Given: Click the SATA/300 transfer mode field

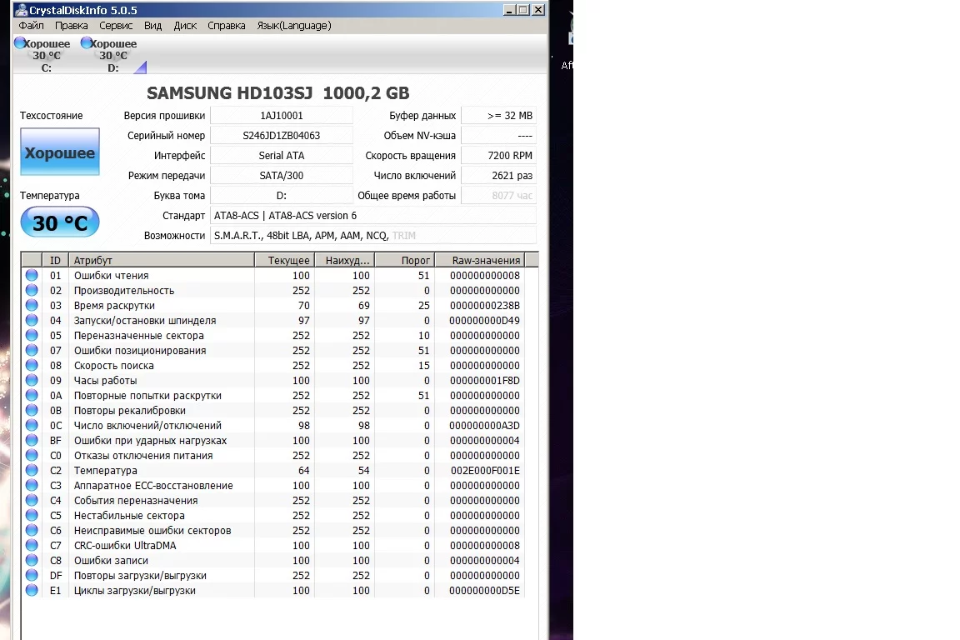Looking at the screenshot, I should pyautogui.click(x=282, y=176).
